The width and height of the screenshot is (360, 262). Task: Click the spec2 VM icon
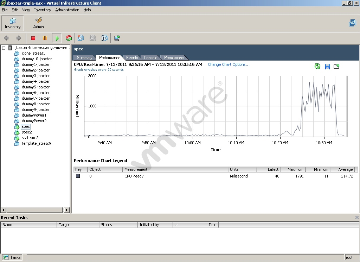pyautogui.click(x=17, y=132)
